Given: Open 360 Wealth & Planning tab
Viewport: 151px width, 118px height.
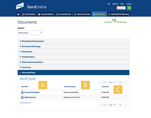Looking at the screenshot, I should (118, 14).
